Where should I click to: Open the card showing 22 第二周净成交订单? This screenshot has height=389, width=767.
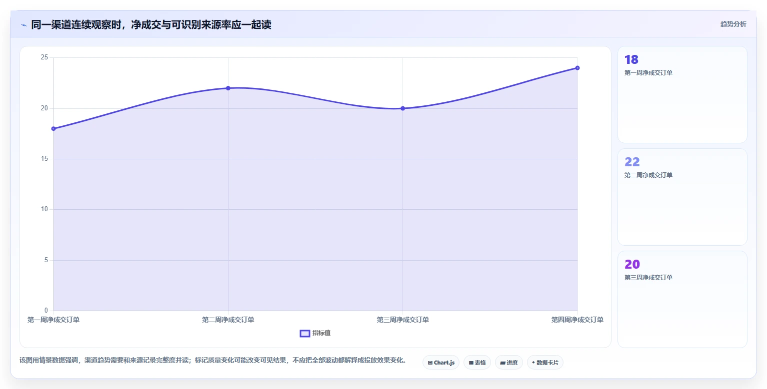pyautogui.click(x=682, y=197)
